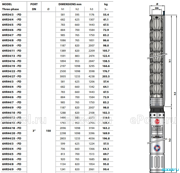Image resolution: width=180 pixels, height=173 pixels.
Task: Select model 6HR54/9 - PD
Action: (x=12, y=169)
